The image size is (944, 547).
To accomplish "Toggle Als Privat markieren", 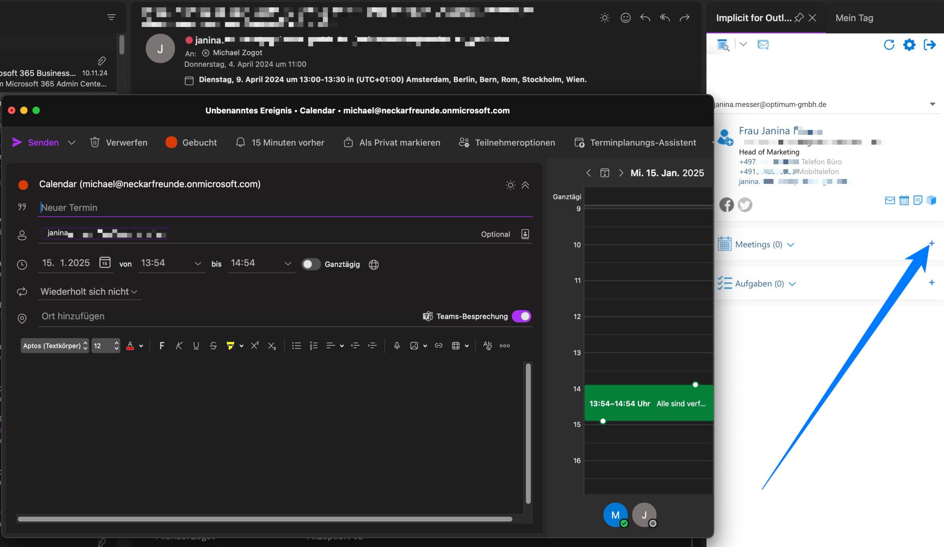I will [392, 142].
